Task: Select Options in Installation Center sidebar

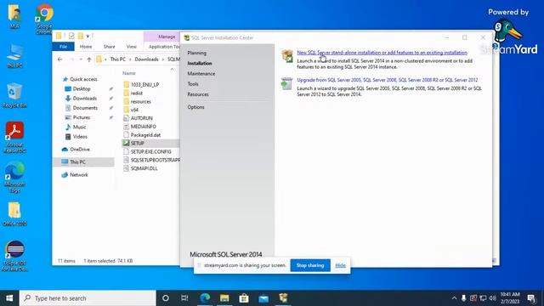Action: point(195,107)
